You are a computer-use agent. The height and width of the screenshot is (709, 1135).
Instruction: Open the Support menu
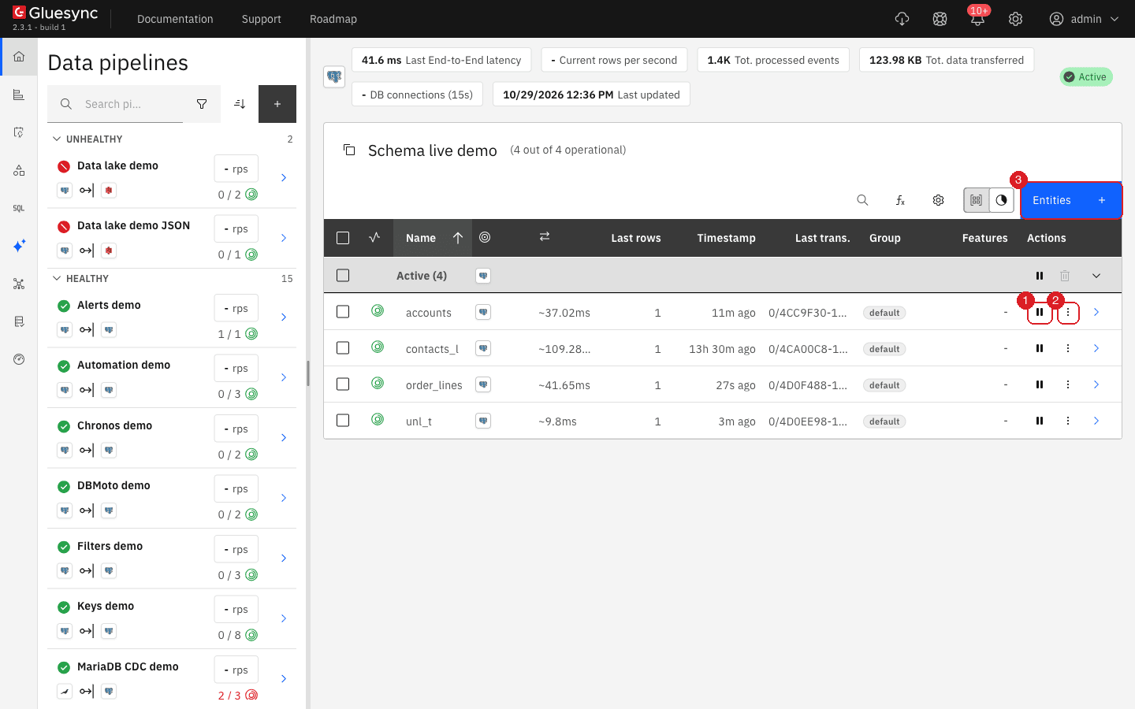click(x=262, y=19)
